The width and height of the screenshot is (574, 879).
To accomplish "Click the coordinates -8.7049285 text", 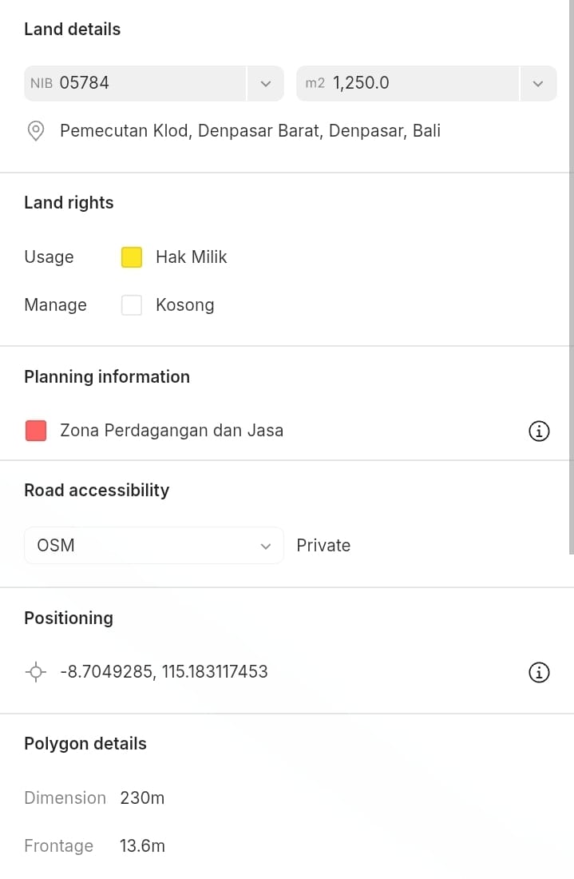I will pos(164,672).
